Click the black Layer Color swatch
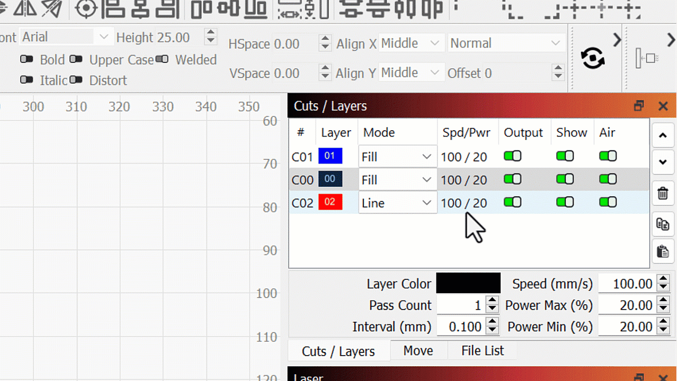 pyautogui.click(x=468, y=284)
